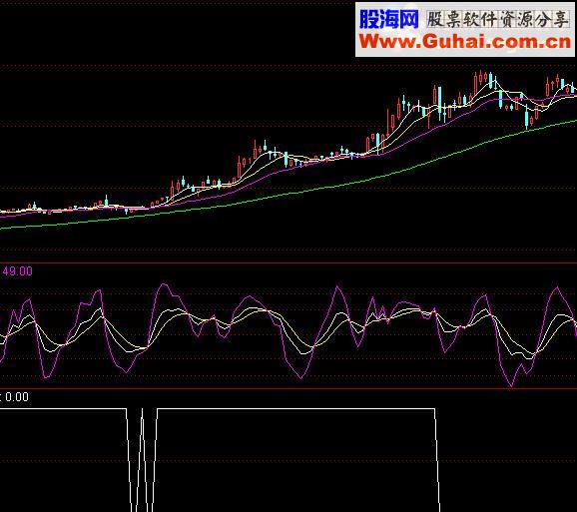Click the rightmost candlestick on price chart
Image resolution: width=577 pixels, height=512 pixels.
[573, 88]
